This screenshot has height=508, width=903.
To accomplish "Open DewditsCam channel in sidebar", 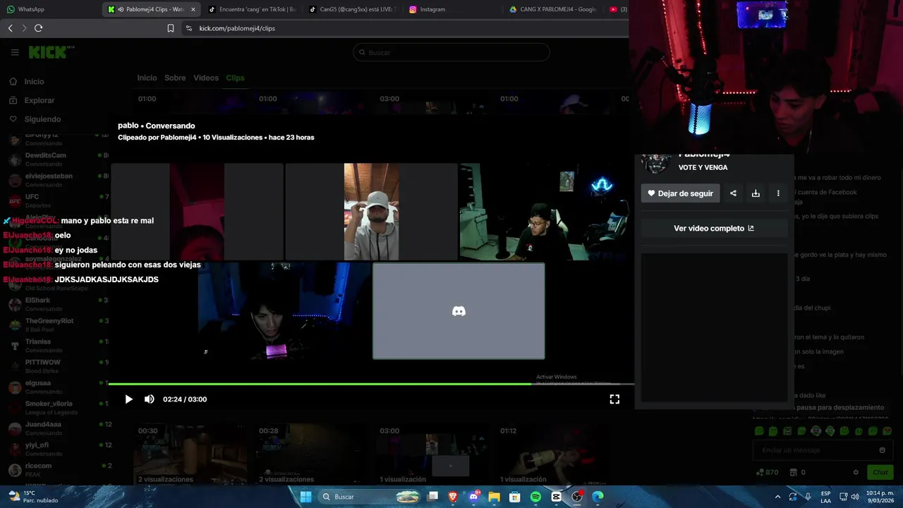I will (x=56, y=159).
